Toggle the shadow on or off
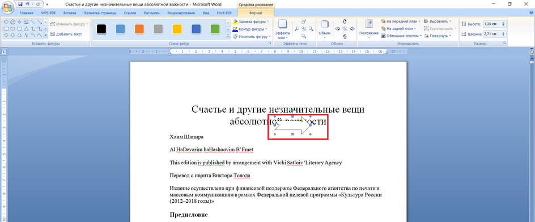The image size is (535, 222). [304, 29]
